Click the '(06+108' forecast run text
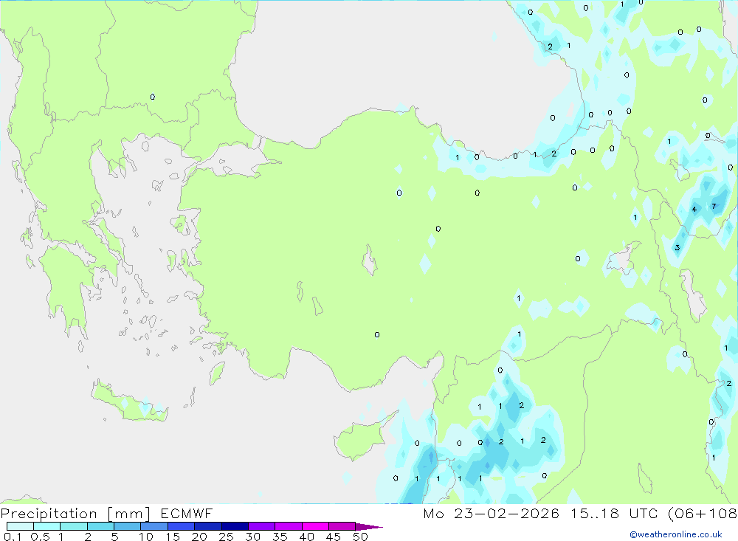Screen dimensions: 738x541 [x=703, y=514]
